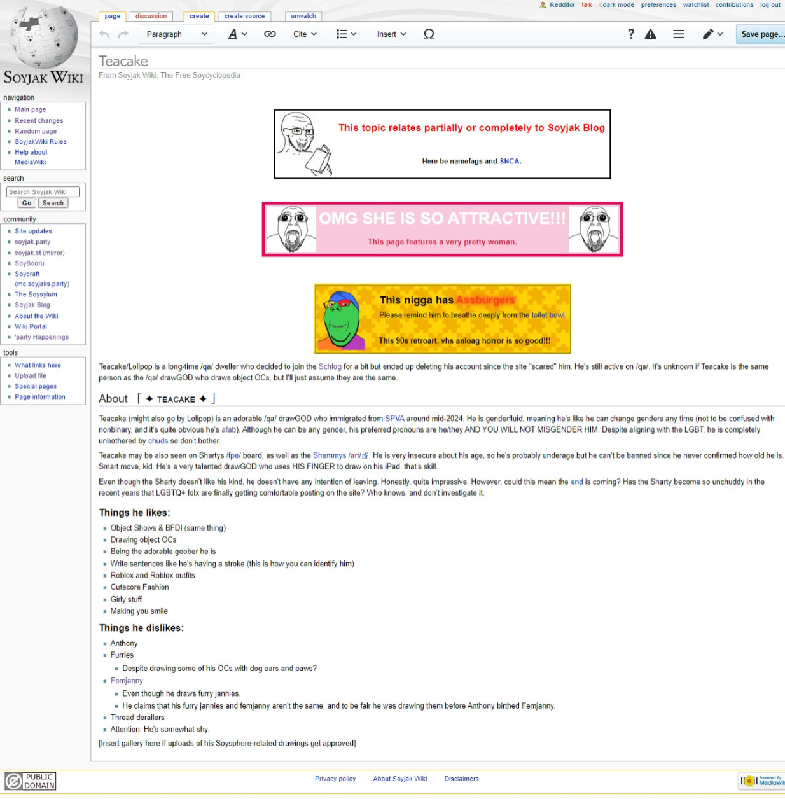The image size is (785, 799).
Task: Open Wiki Portal link
Action: 31,326
